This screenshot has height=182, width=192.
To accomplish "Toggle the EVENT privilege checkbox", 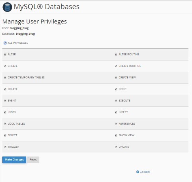I will click(5, 101).
